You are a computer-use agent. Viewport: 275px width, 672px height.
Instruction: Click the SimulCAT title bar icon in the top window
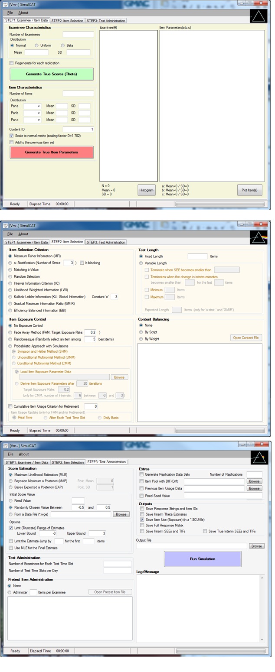click(x=5, y=3)
